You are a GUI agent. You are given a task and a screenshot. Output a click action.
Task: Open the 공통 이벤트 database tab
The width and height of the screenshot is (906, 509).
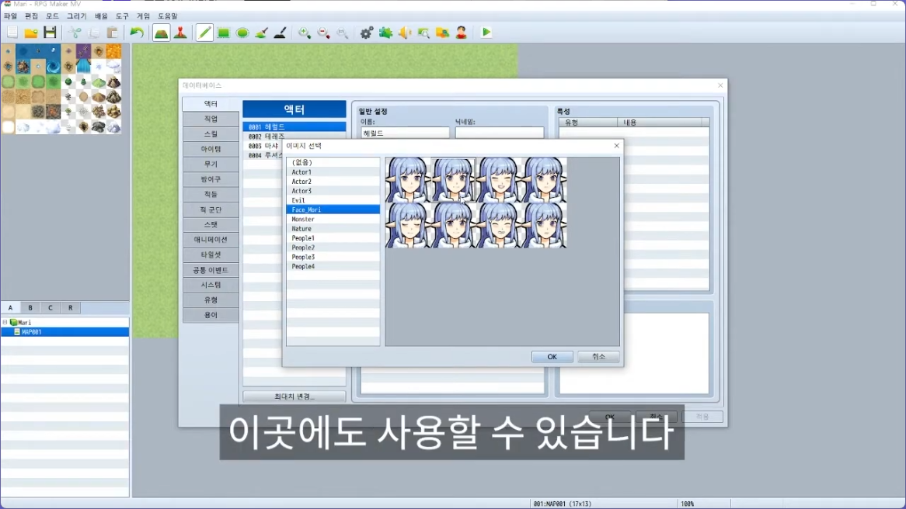211,270
